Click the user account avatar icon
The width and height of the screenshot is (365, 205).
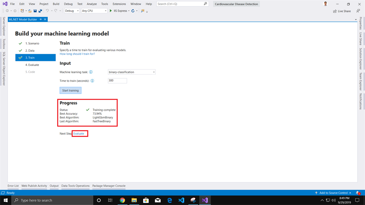pyautogui.click(x=325, y=4)
